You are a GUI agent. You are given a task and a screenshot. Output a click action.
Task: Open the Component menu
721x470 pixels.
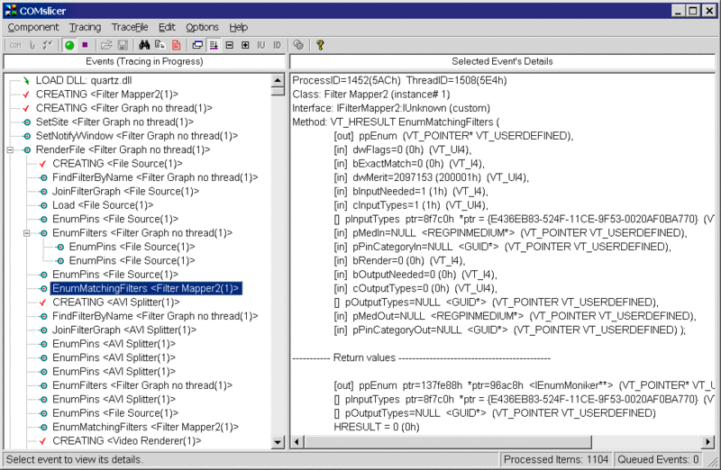(33, 27)
